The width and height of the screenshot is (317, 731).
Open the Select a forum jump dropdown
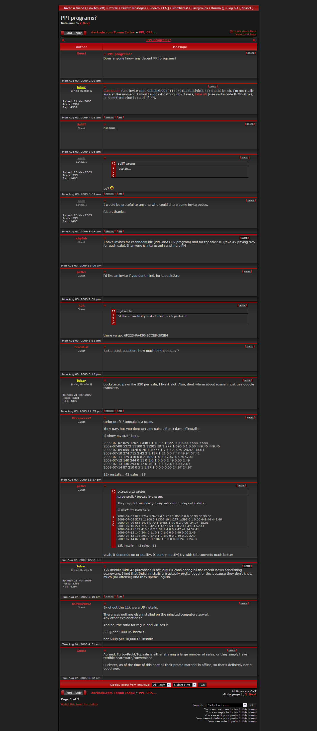tap(227, 705)
